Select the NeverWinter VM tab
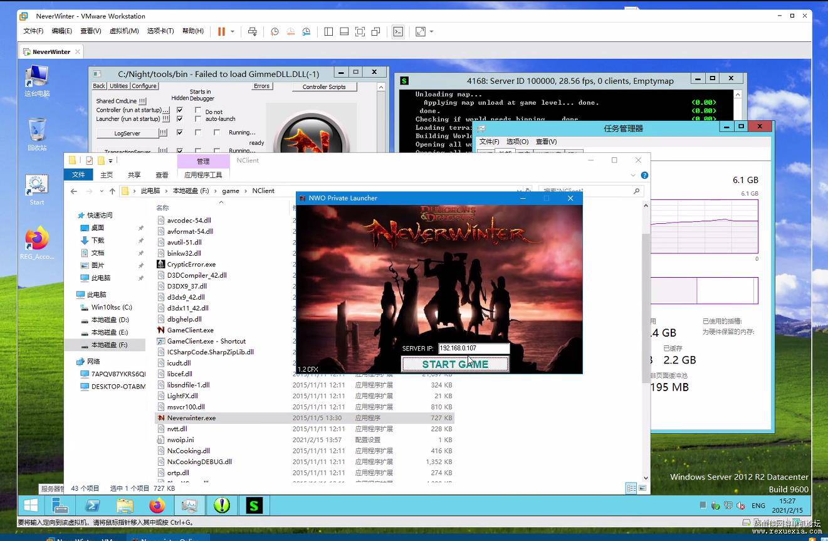The height and width of the screenshot is (541, 828). tap(51, 52)
